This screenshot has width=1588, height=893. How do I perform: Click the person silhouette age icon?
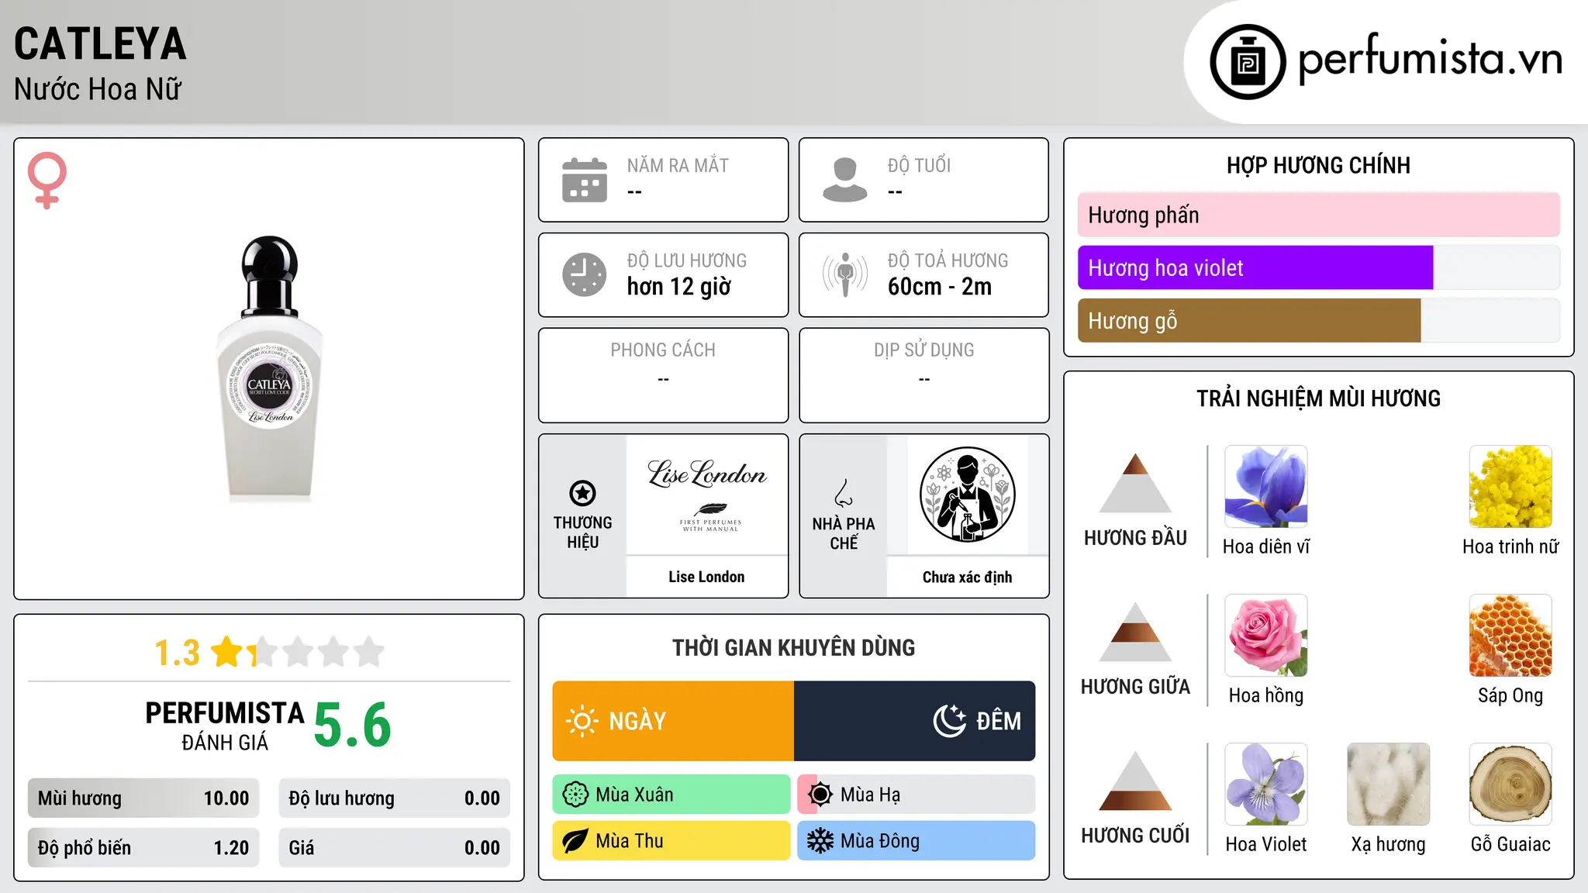[x=845, y=180]
